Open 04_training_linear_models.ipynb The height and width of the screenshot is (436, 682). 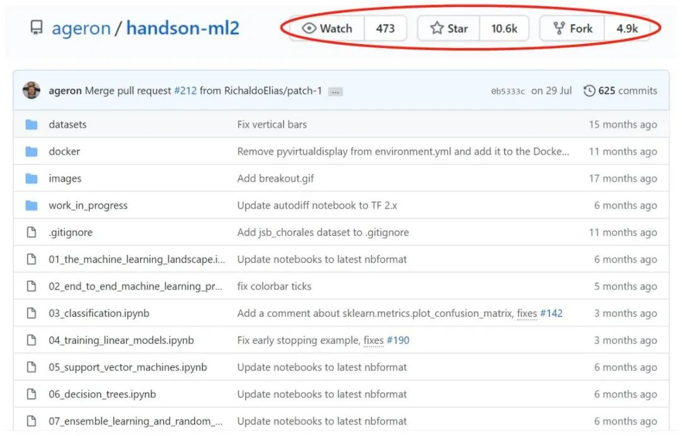pos(121,340)
